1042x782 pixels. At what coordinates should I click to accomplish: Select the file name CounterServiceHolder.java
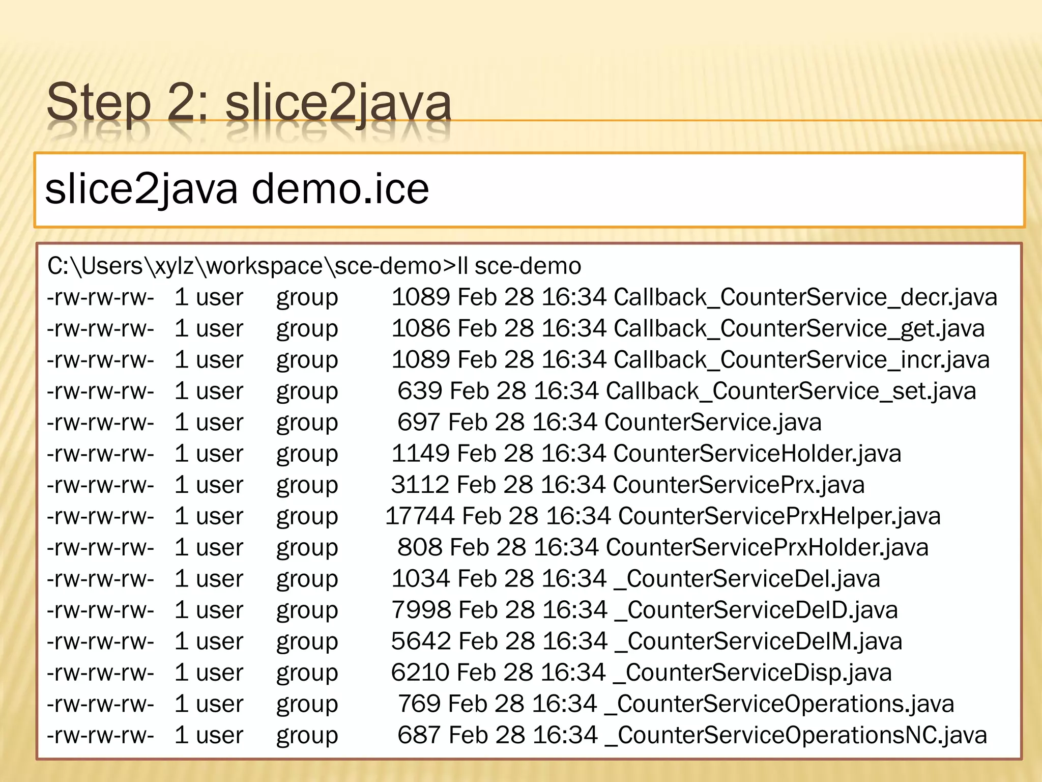coord(758,454)
